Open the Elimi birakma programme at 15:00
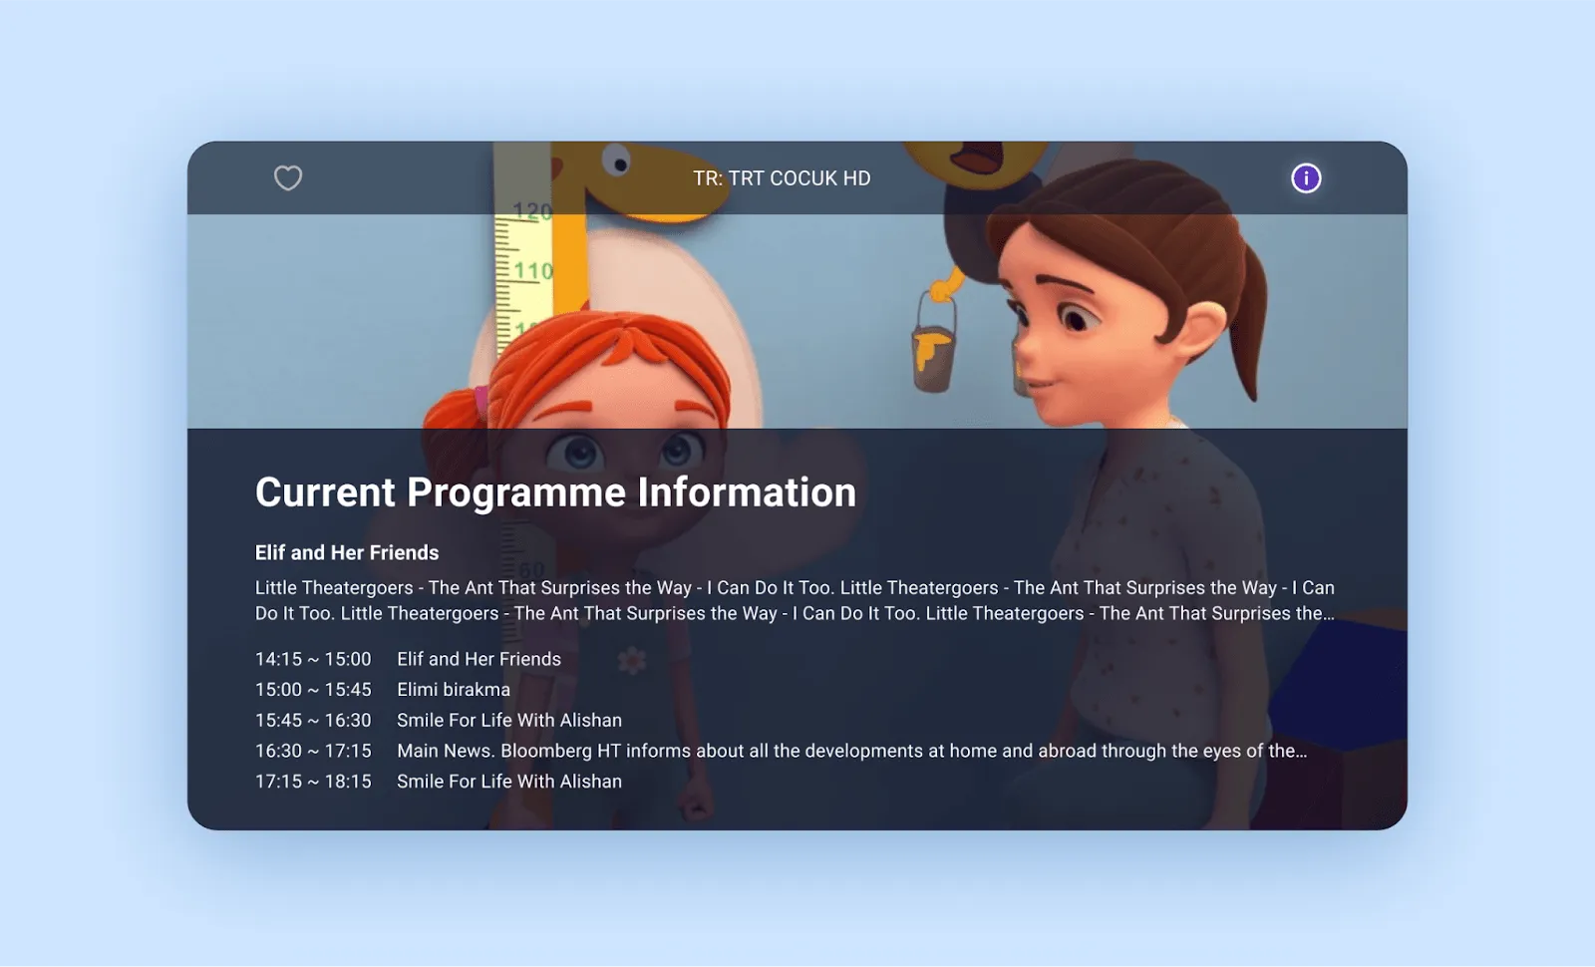The image size is (1595, 967). point(452,689)
